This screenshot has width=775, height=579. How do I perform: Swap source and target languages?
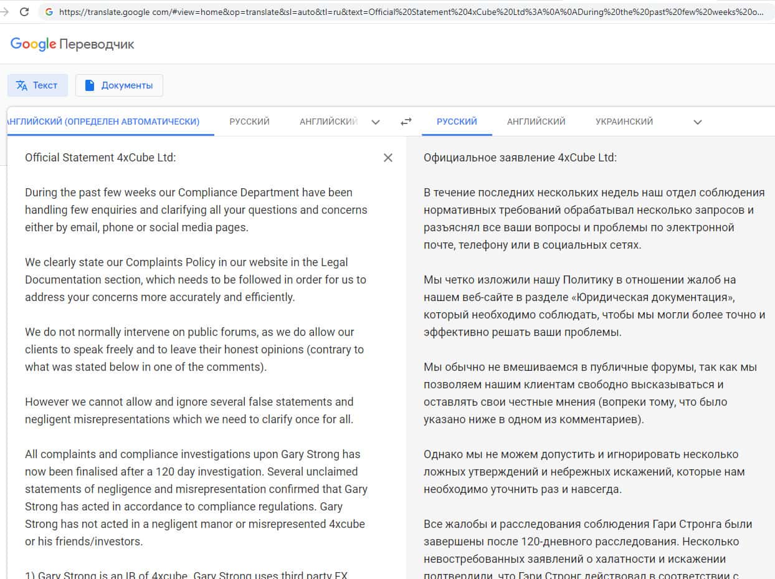click(x=406, y=122)
